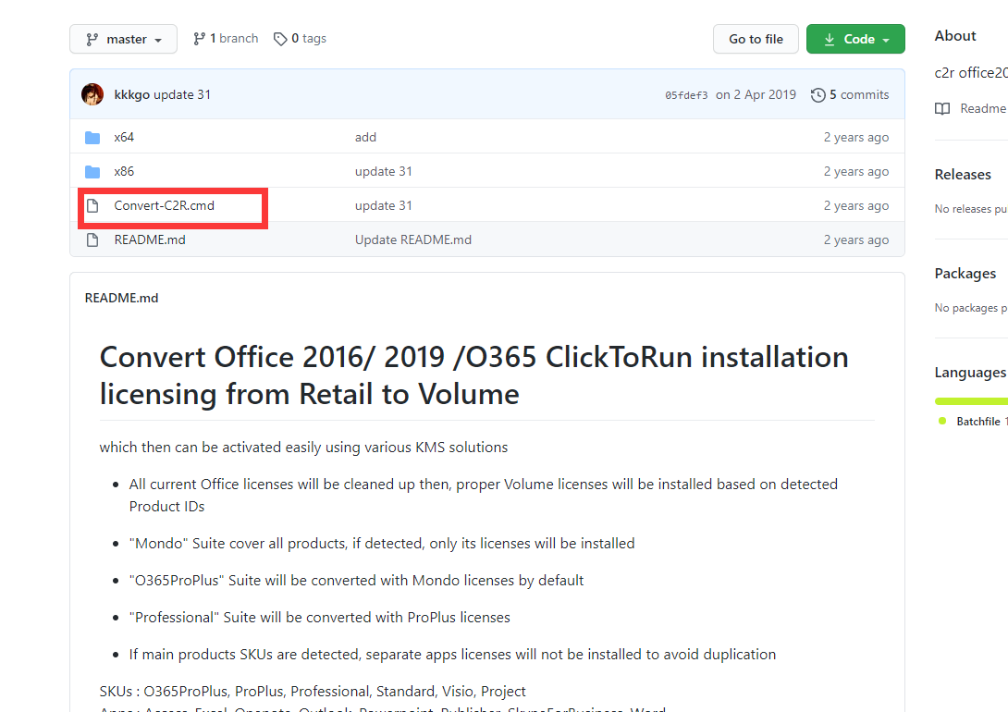Image resolution: width=1008 pixels, height=712 pixels.
Task: Click the About heading
Action: click(954, 36)
